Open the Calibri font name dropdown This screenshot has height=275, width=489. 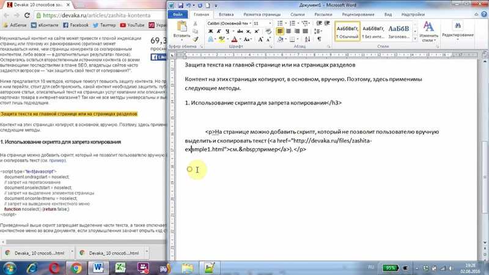250,23
